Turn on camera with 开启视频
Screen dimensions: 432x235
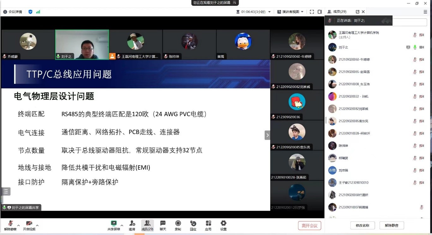[29, 225]
